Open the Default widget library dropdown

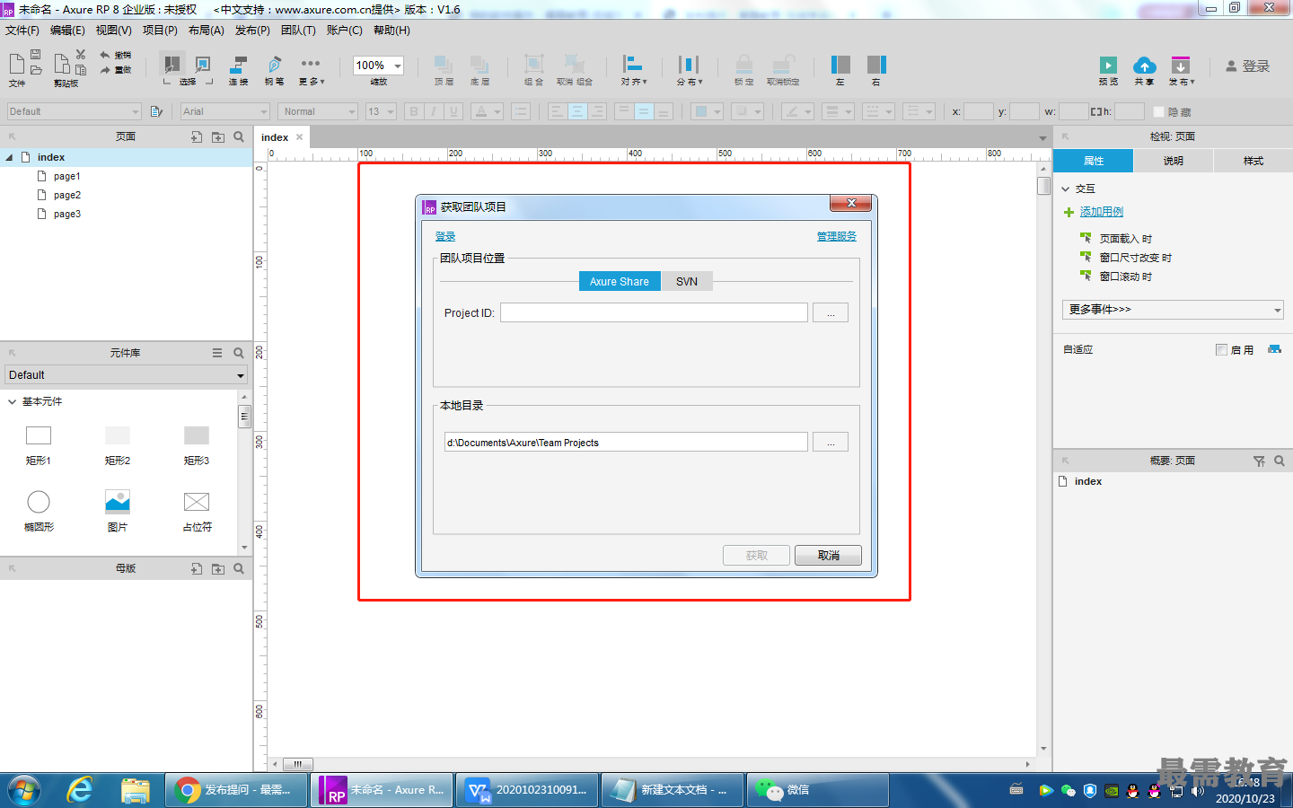127,375
